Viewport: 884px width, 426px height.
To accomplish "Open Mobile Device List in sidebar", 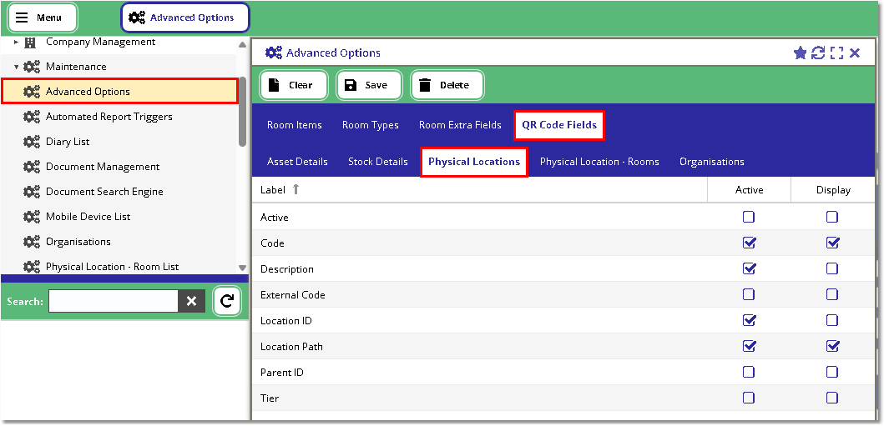I will pyautogui.click(x=88, y=217).
